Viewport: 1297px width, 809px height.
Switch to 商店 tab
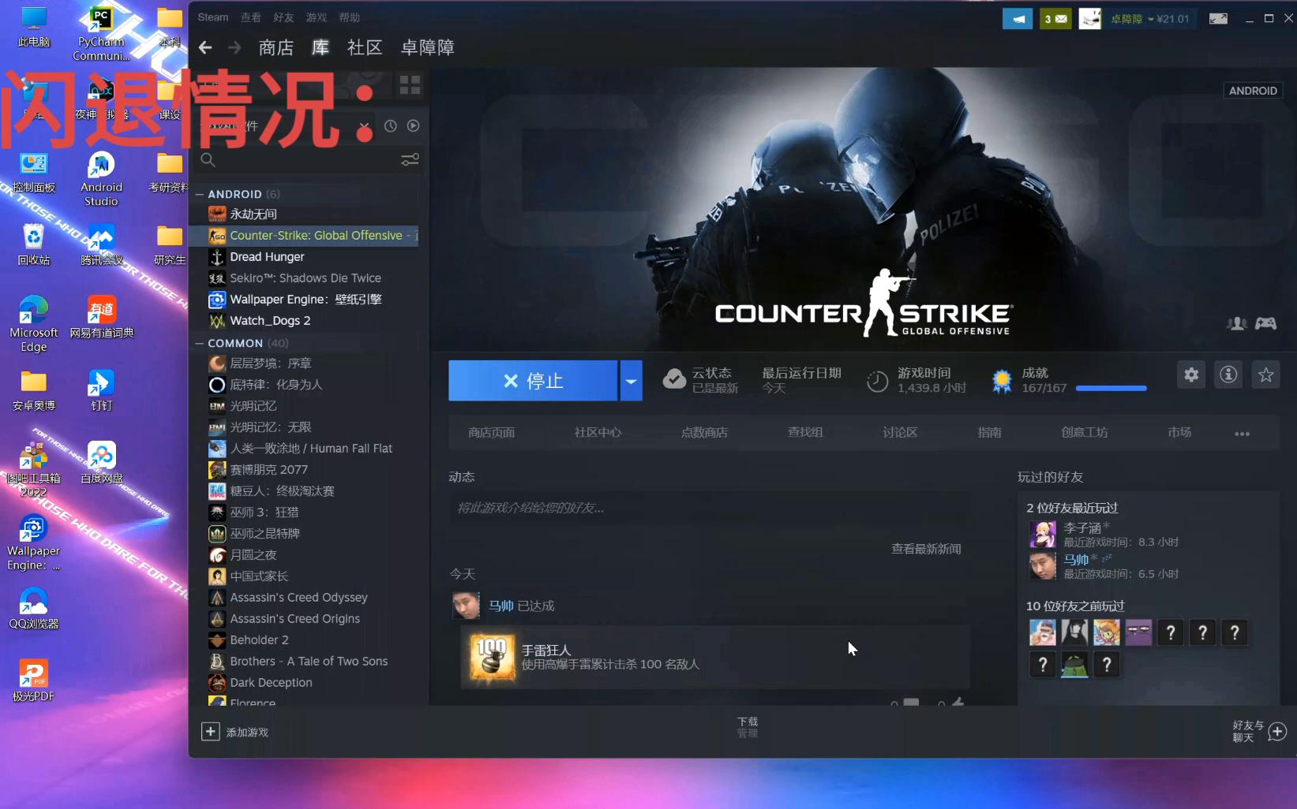coord(276,48)
